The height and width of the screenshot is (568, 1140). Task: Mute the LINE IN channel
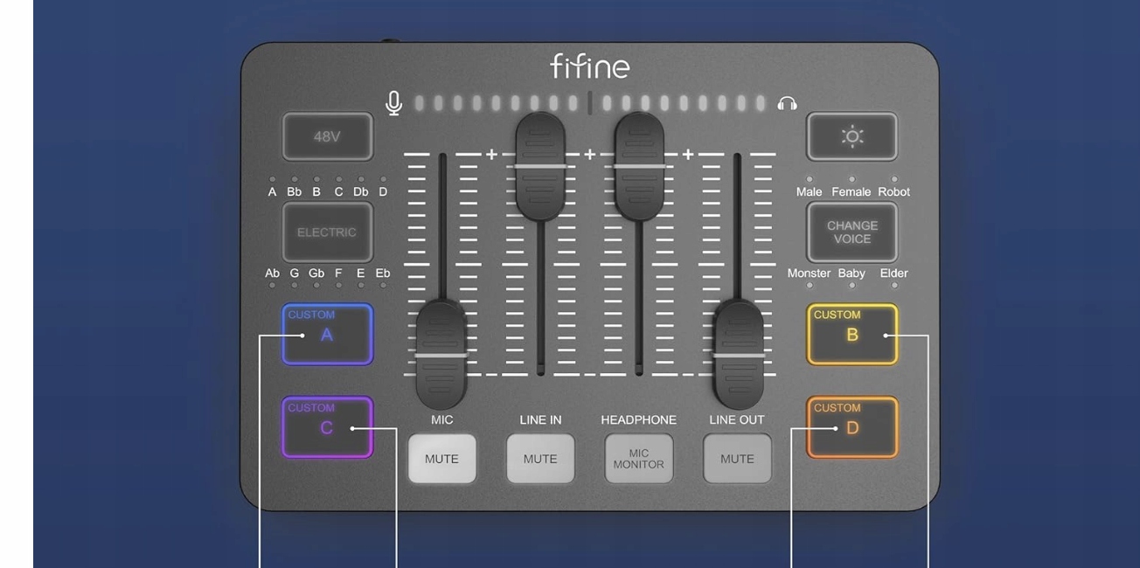pos(540,459)
